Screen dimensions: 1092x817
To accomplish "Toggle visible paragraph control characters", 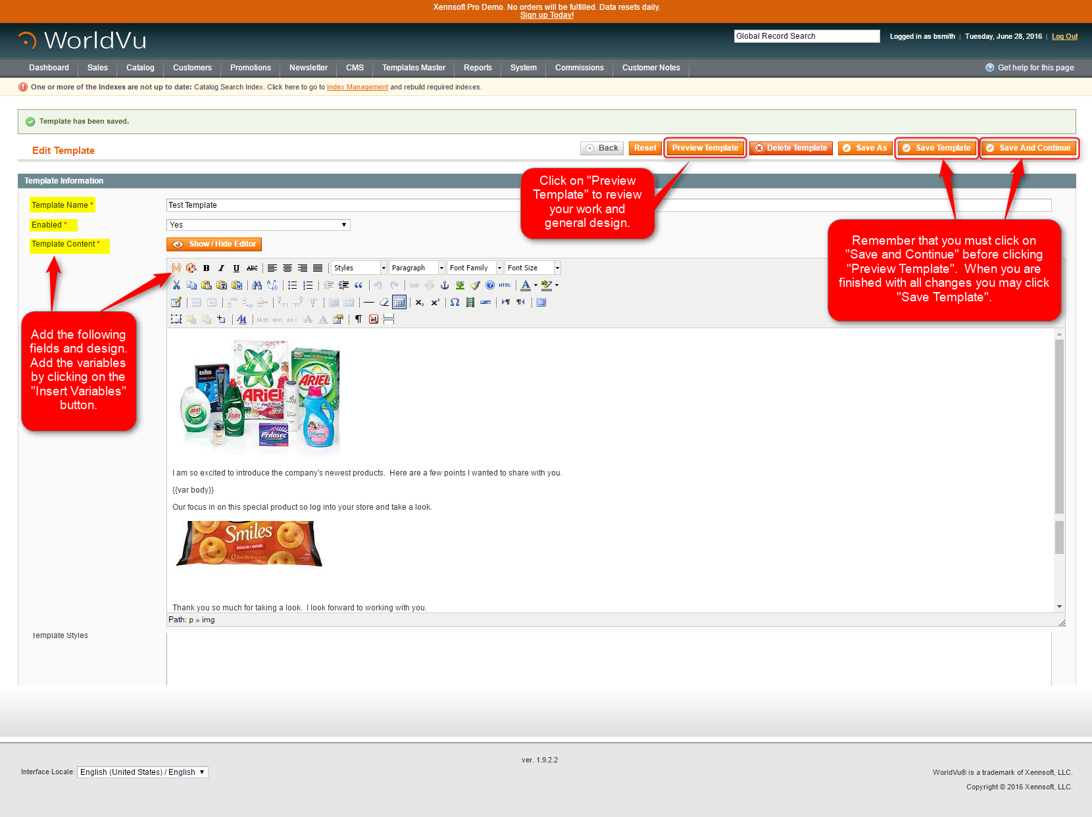I will coord(358,319).
